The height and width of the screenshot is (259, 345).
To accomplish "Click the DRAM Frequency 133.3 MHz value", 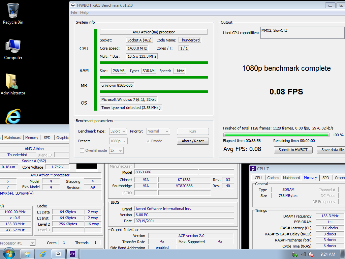I will [330, 216].
